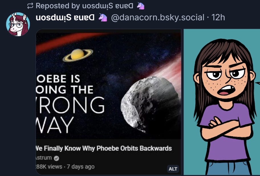
Task: Click the ALT badge on the Phoebe image
Action: tap(173, 169)
